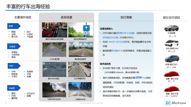Select the 东南亚 blue arrow label
This screenshot has width=191, height=107.
pos(14,46)
